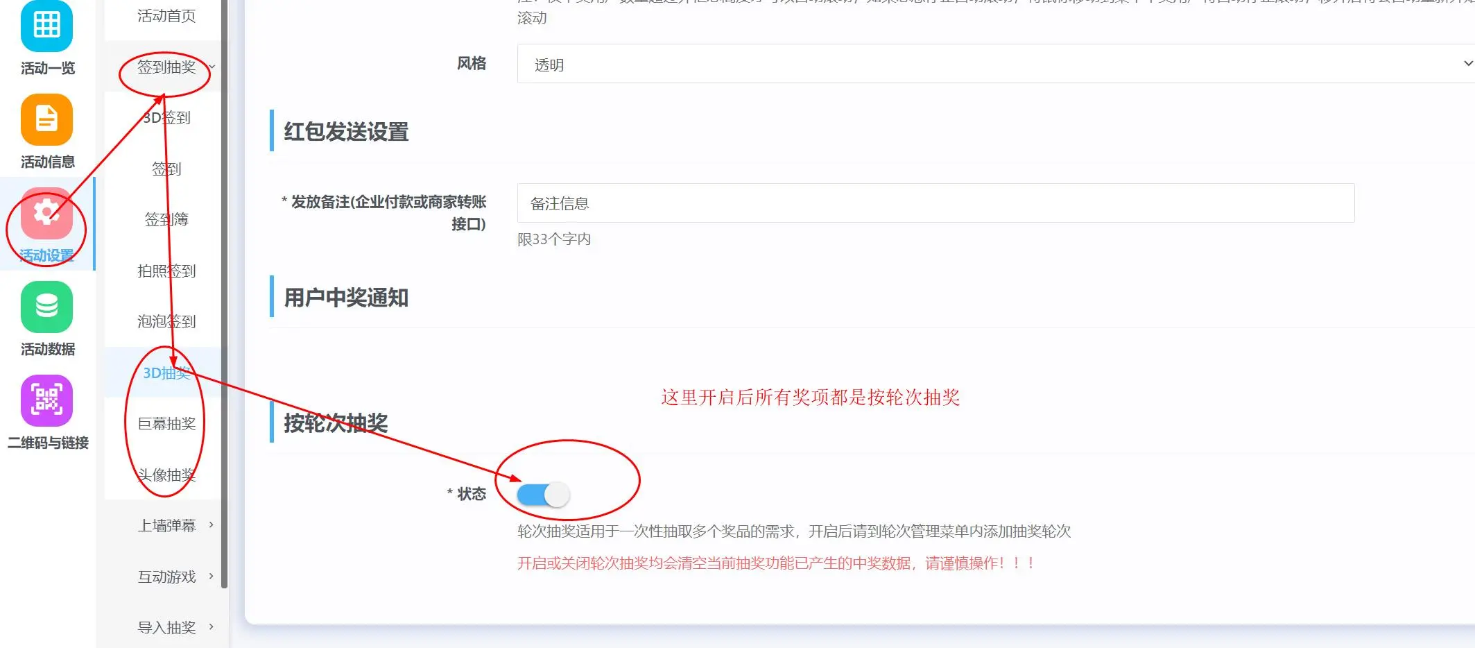Select the 3D签到 menu item

tap(166, 118)
